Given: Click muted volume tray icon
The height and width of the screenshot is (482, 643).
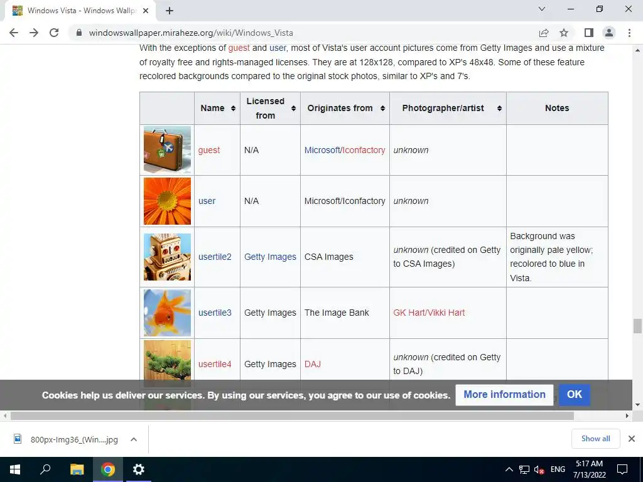Looking at the screenshot, I should tap(539, 469).
